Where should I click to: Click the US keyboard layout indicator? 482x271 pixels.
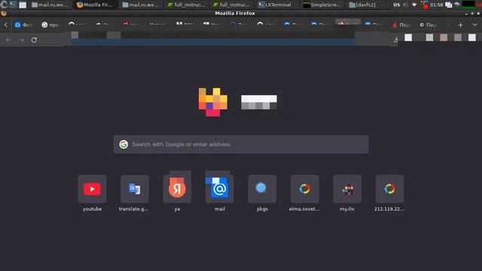click(x=397, y=5)
